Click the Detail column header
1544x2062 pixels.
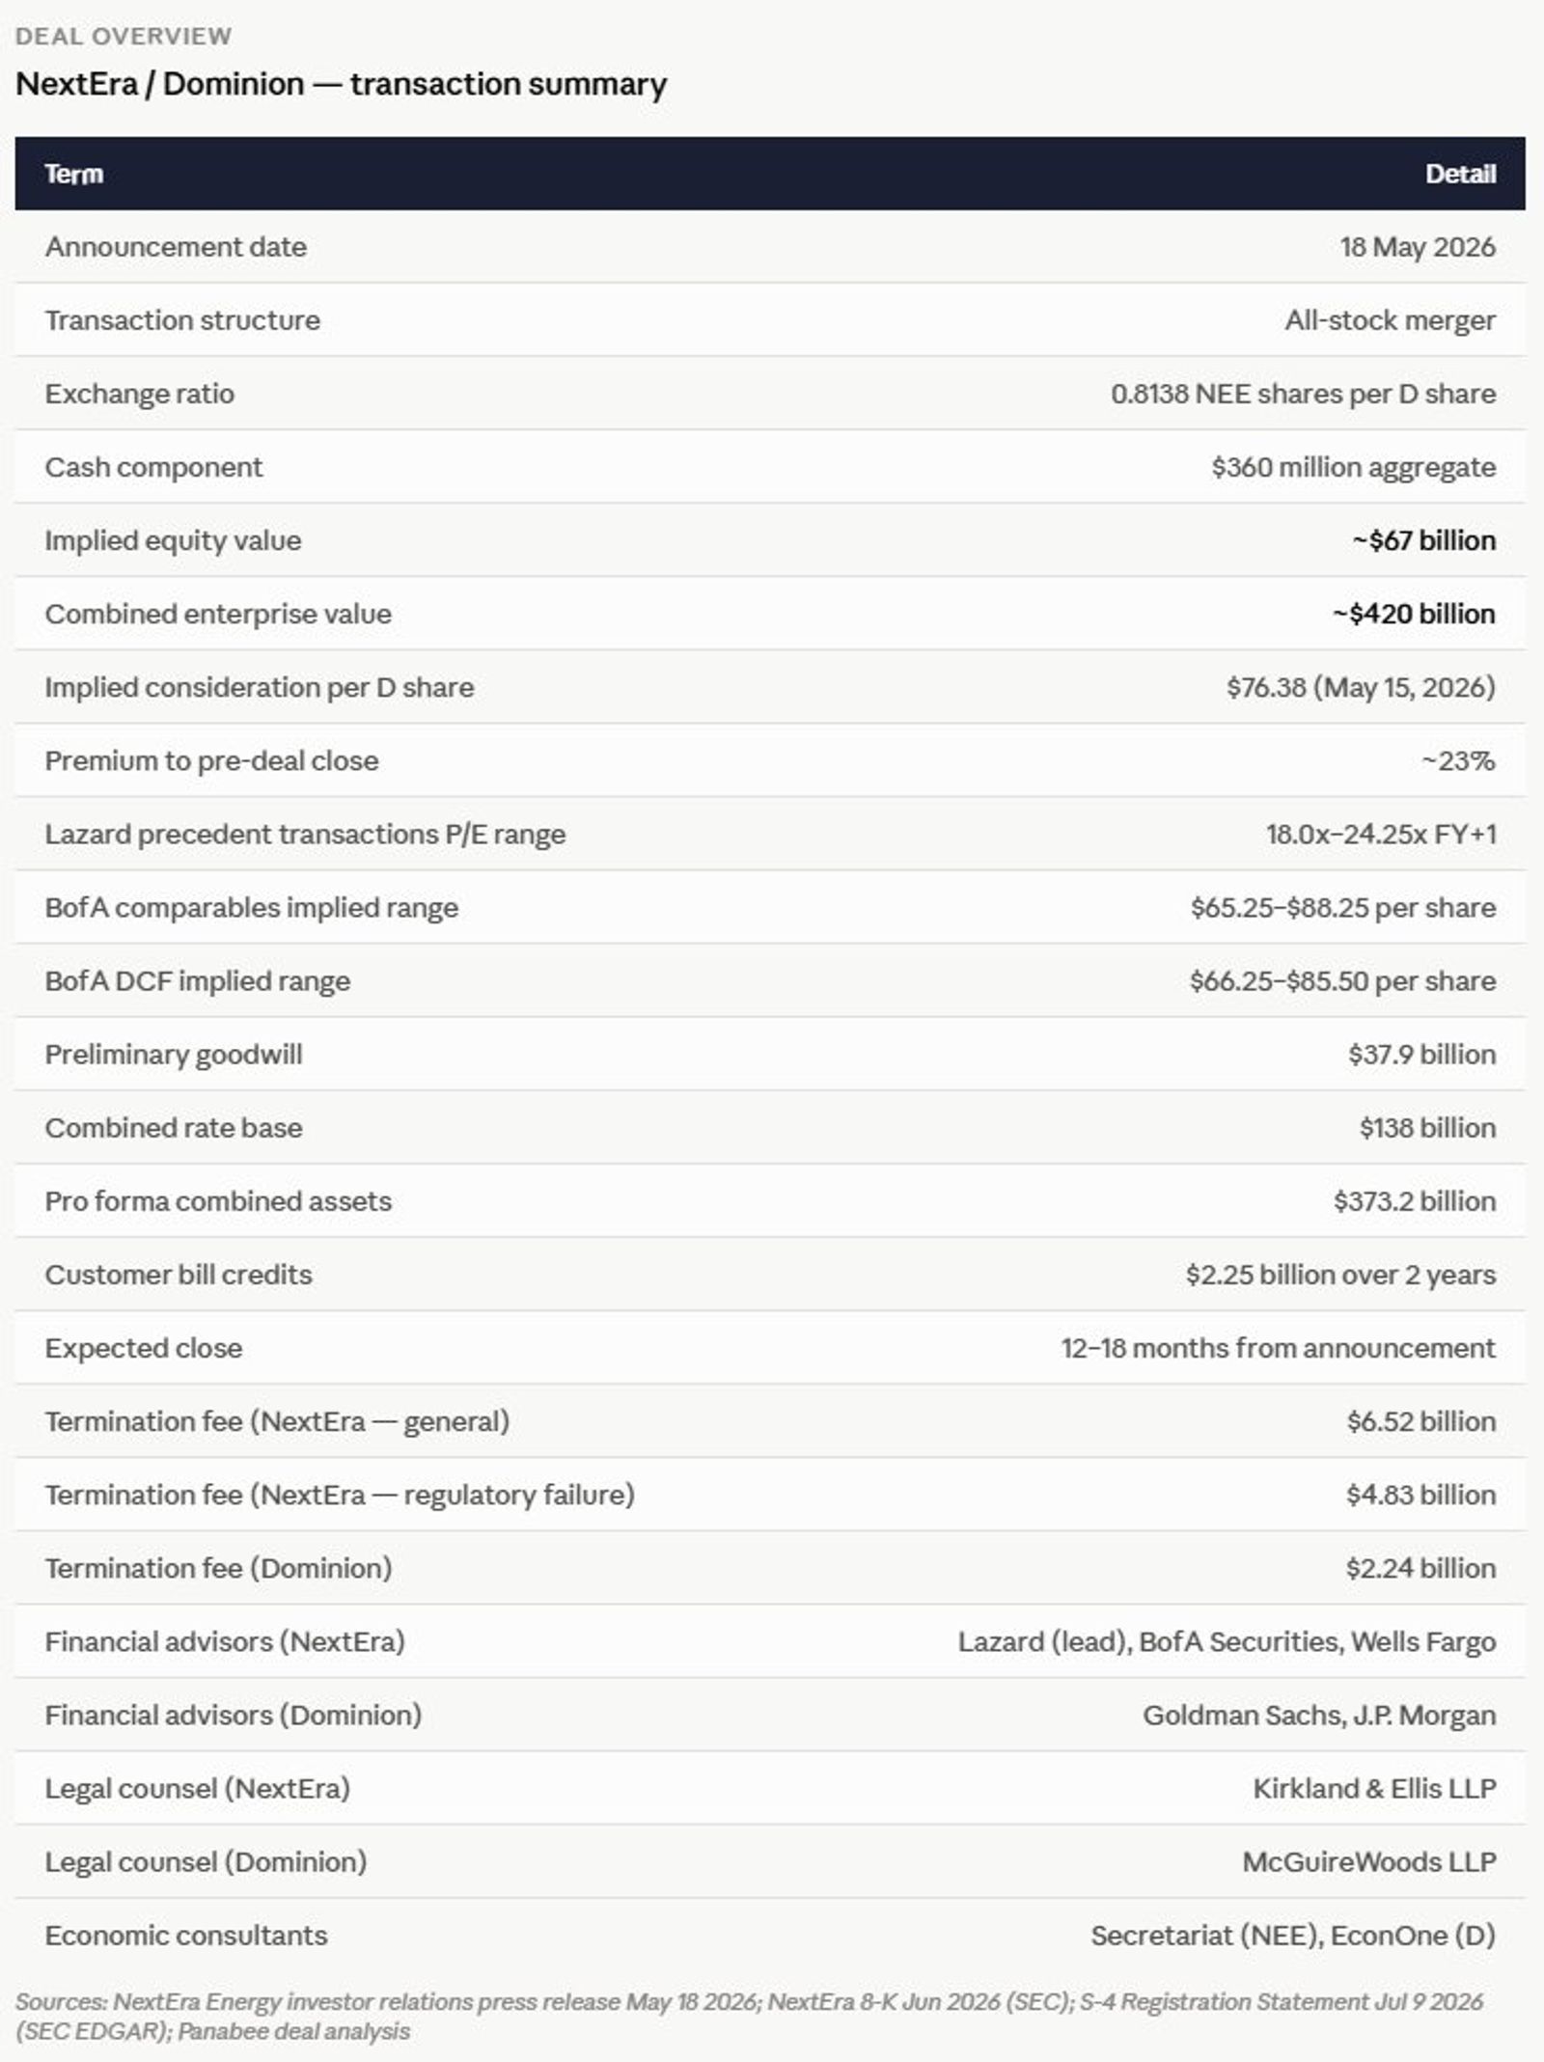[1460, 174]
